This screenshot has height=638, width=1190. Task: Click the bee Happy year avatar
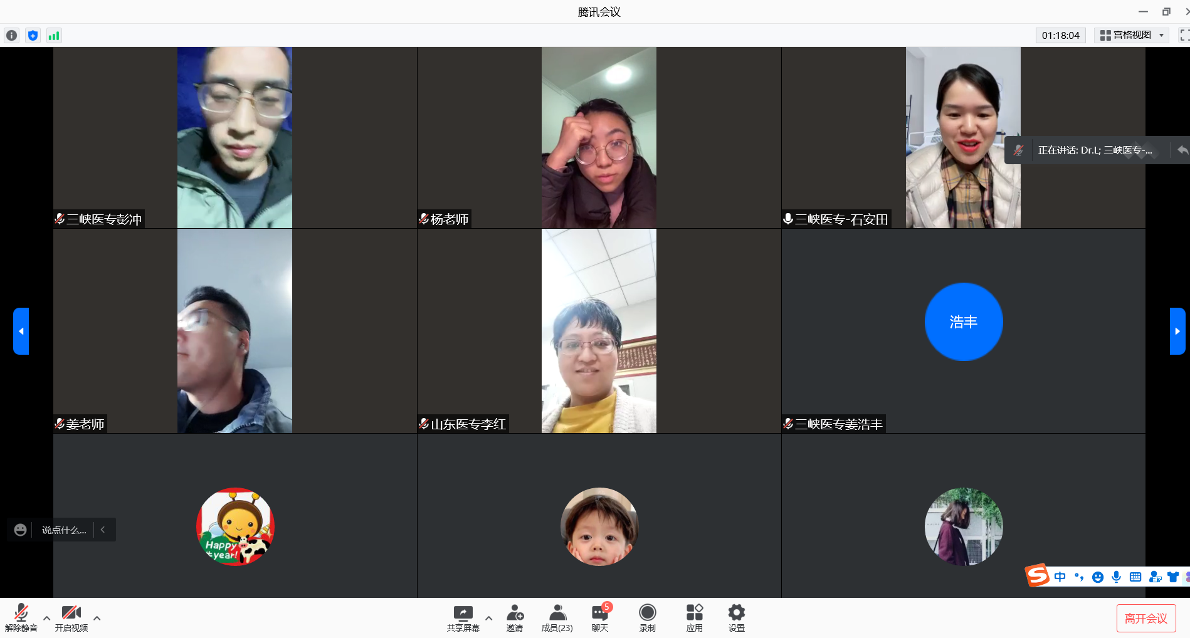[235, 526]
